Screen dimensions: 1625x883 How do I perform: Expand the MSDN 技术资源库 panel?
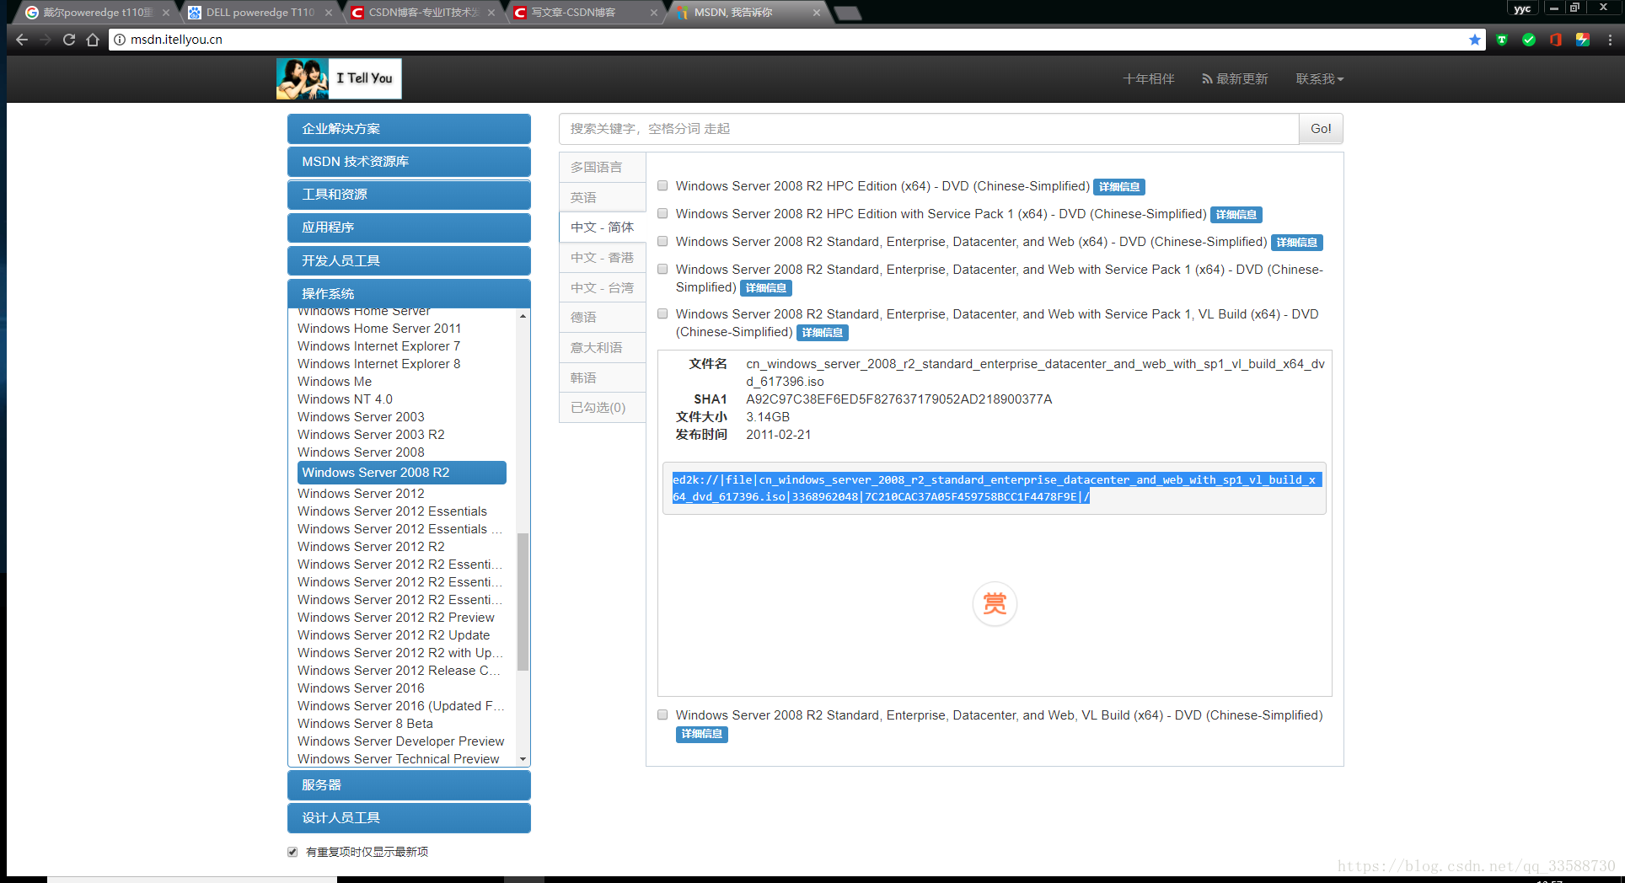point(409,162)
